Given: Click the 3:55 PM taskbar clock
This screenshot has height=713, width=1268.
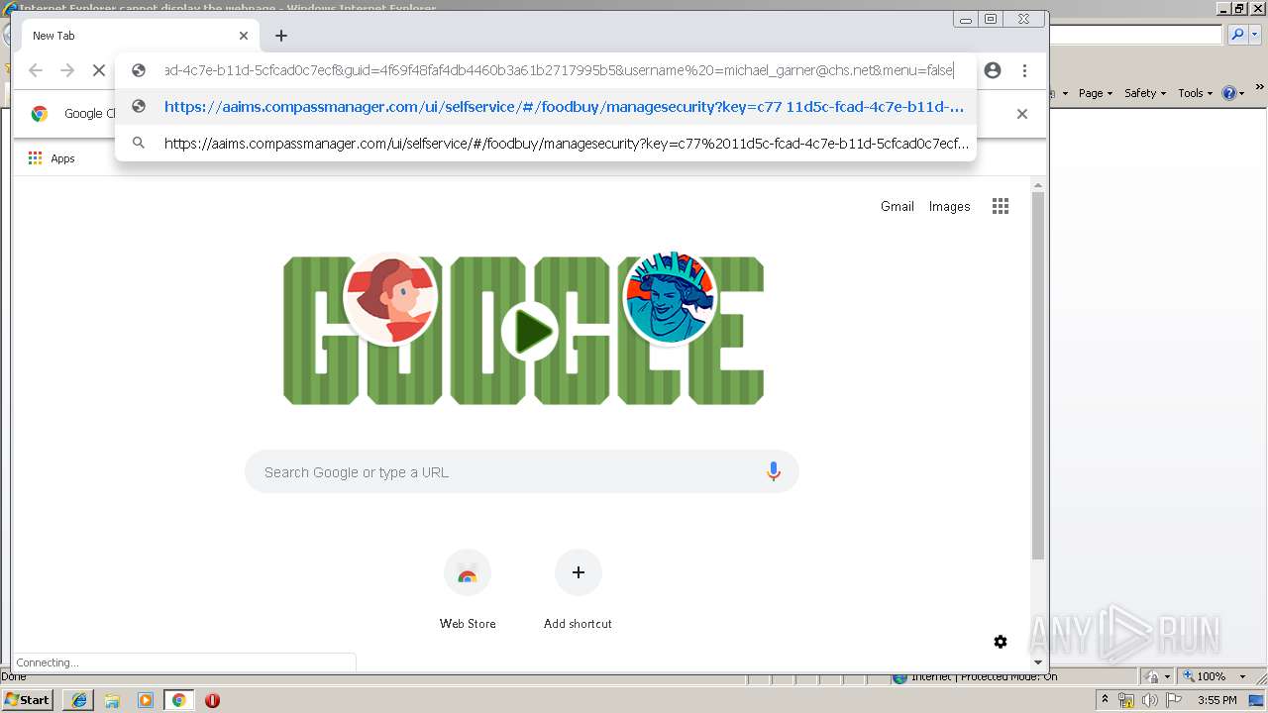Looking at the screenshot, I should click(x=1217, y=700).
